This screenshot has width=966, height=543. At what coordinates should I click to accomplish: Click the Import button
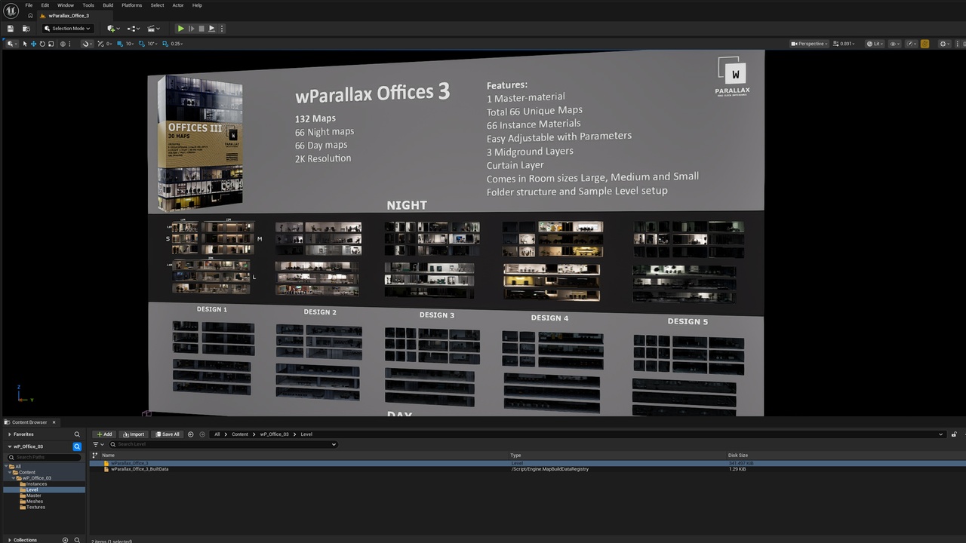pyautogui.click(x=134, y=434)
